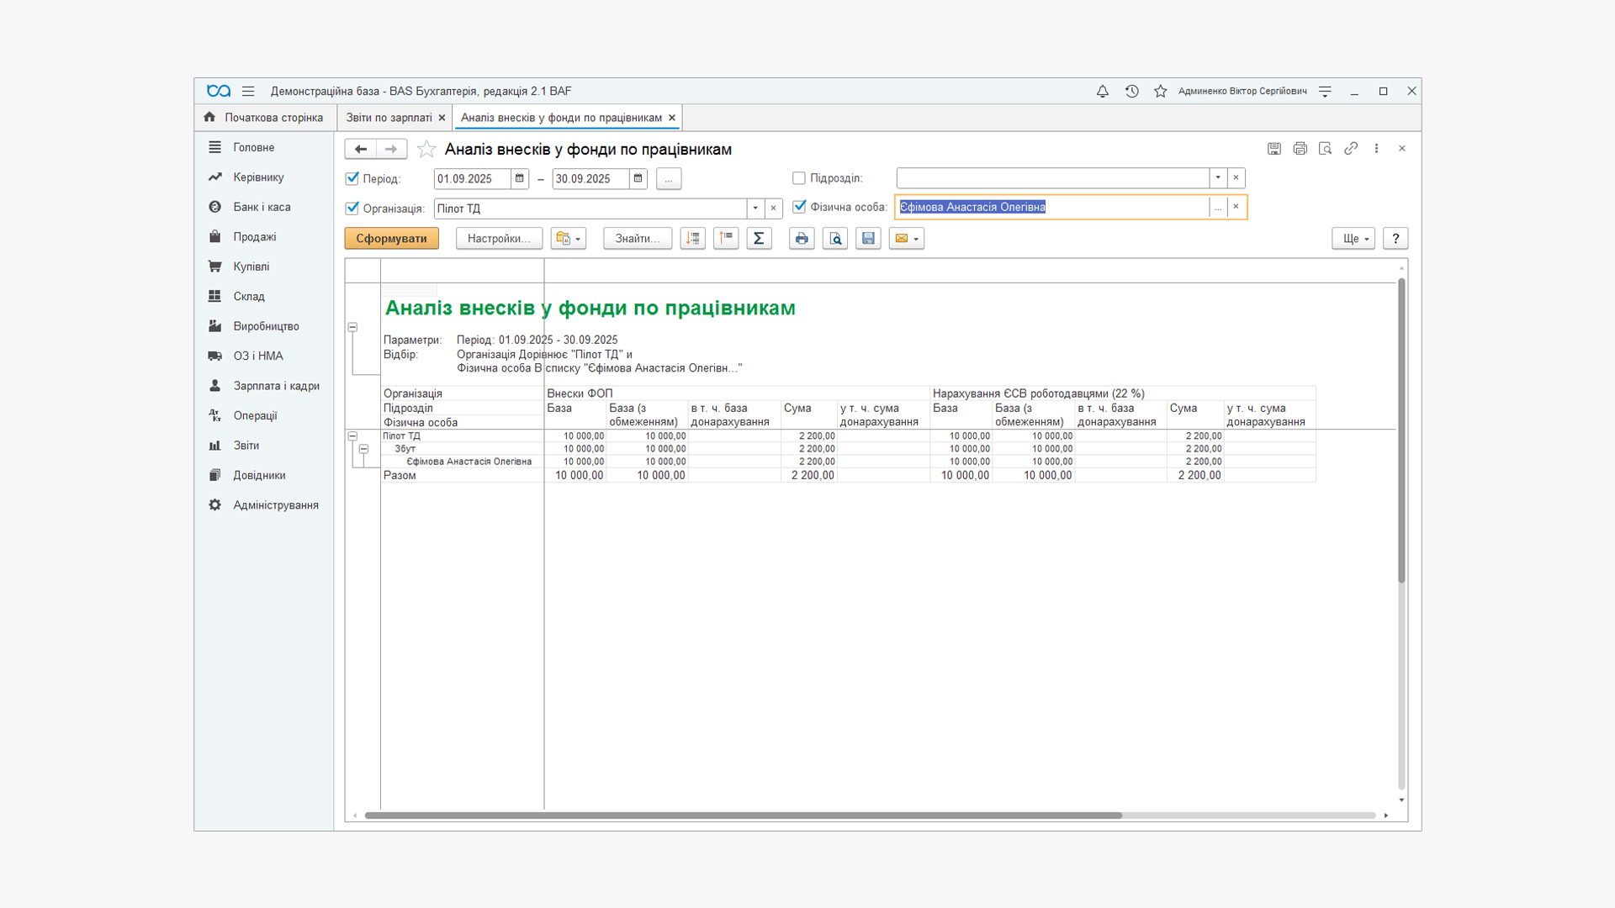
Task: Open the Настройки... button
Action: [499, 239]
